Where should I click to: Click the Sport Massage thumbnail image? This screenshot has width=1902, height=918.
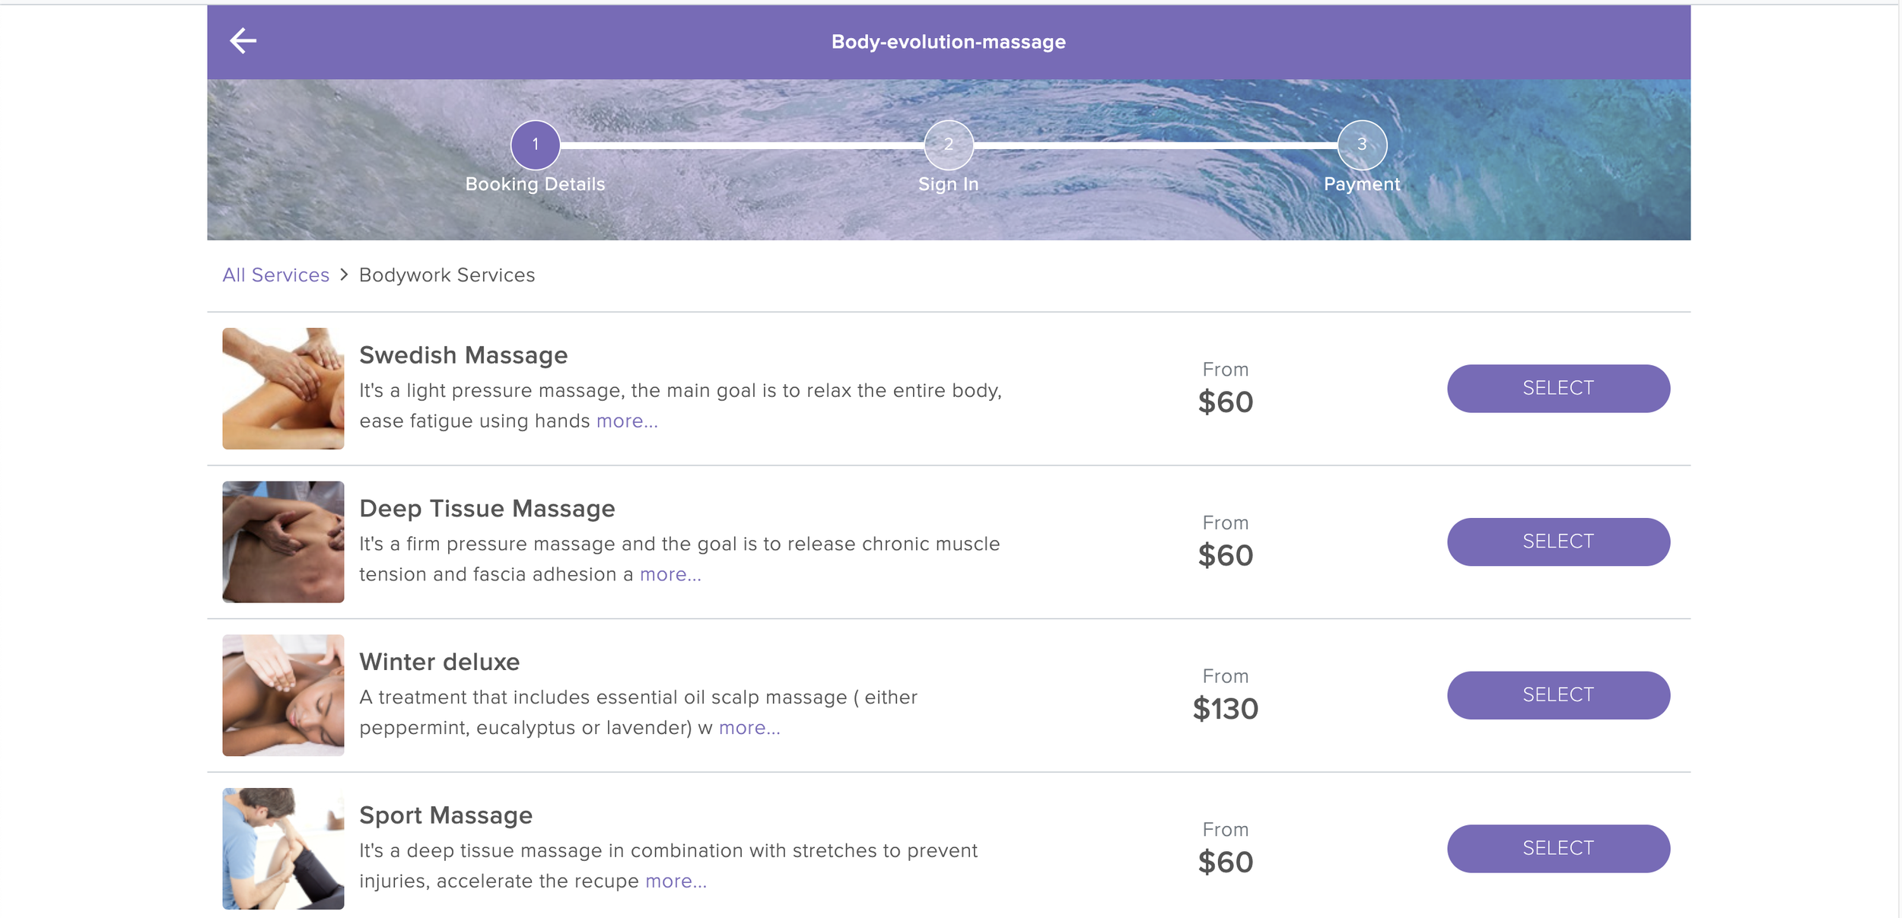click(283, 849)
